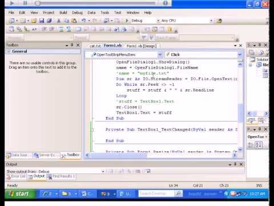Open the Tools menu
Viewport: 274px width, 206px height.
pos(105,13)
